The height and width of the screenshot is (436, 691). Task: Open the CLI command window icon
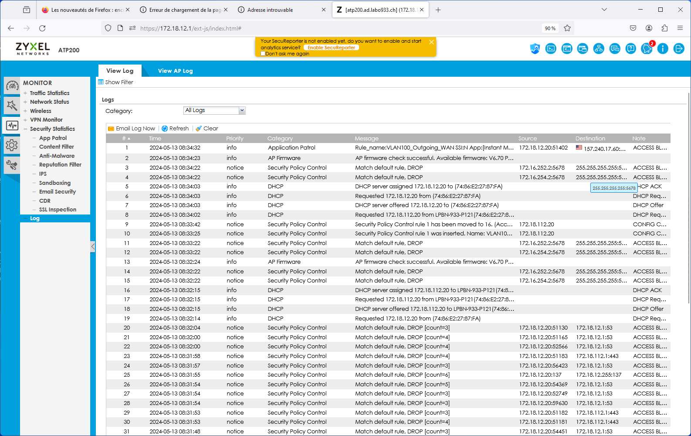coord(567,49)
